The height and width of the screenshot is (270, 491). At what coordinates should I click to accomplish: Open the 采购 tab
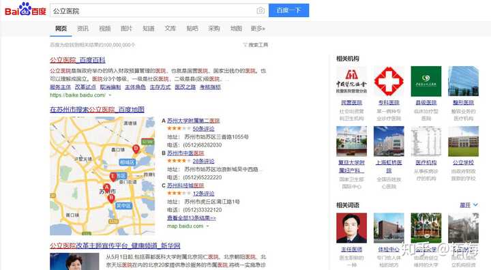pos(214,29)
